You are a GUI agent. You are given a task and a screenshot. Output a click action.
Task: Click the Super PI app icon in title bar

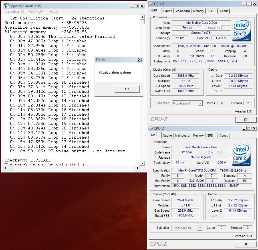point(6,6)
